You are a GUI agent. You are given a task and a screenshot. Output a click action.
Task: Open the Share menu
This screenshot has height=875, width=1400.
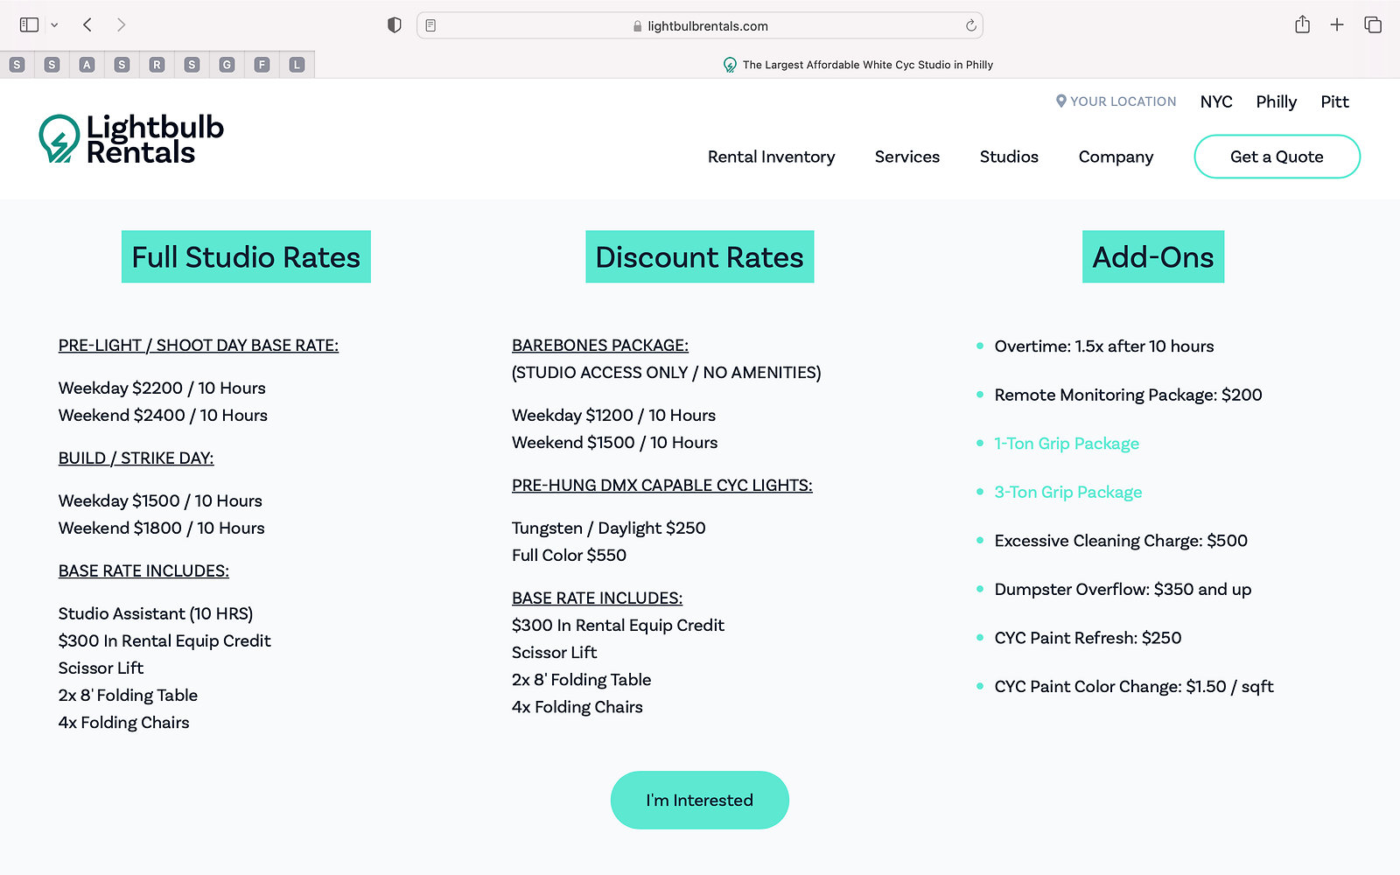[1302, 24]
